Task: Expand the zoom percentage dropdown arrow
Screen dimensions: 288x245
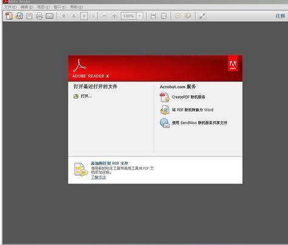Action: click(x=140, y=16)
